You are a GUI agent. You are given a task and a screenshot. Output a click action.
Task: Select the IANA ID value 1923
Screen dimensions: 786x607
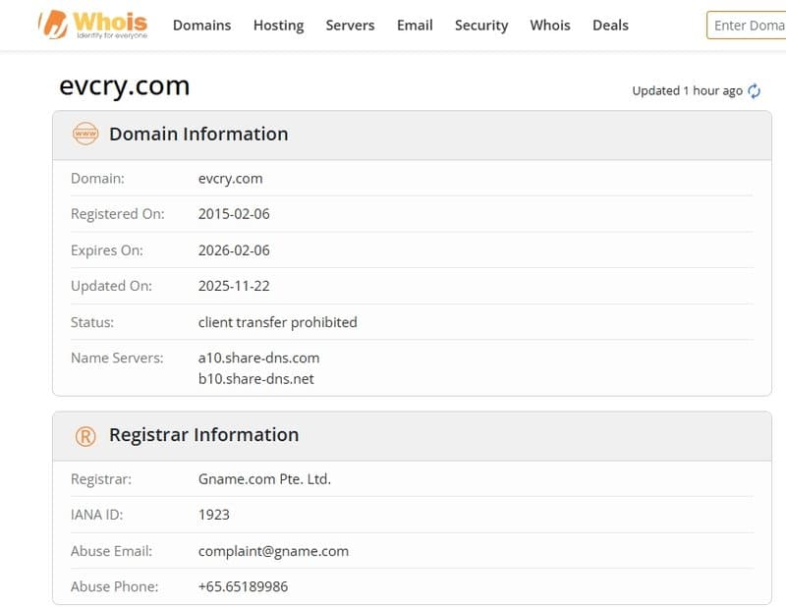(x=214, y=515)
